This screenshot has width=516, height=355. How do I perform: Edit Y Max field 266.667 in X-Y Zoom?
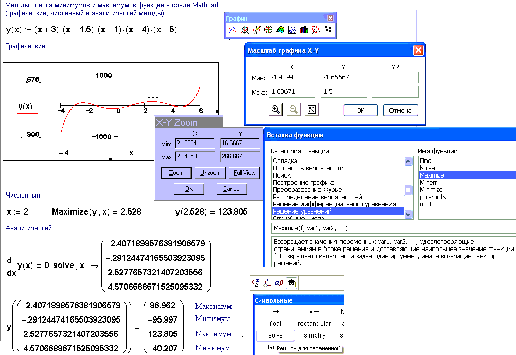(x=240, y=156)
